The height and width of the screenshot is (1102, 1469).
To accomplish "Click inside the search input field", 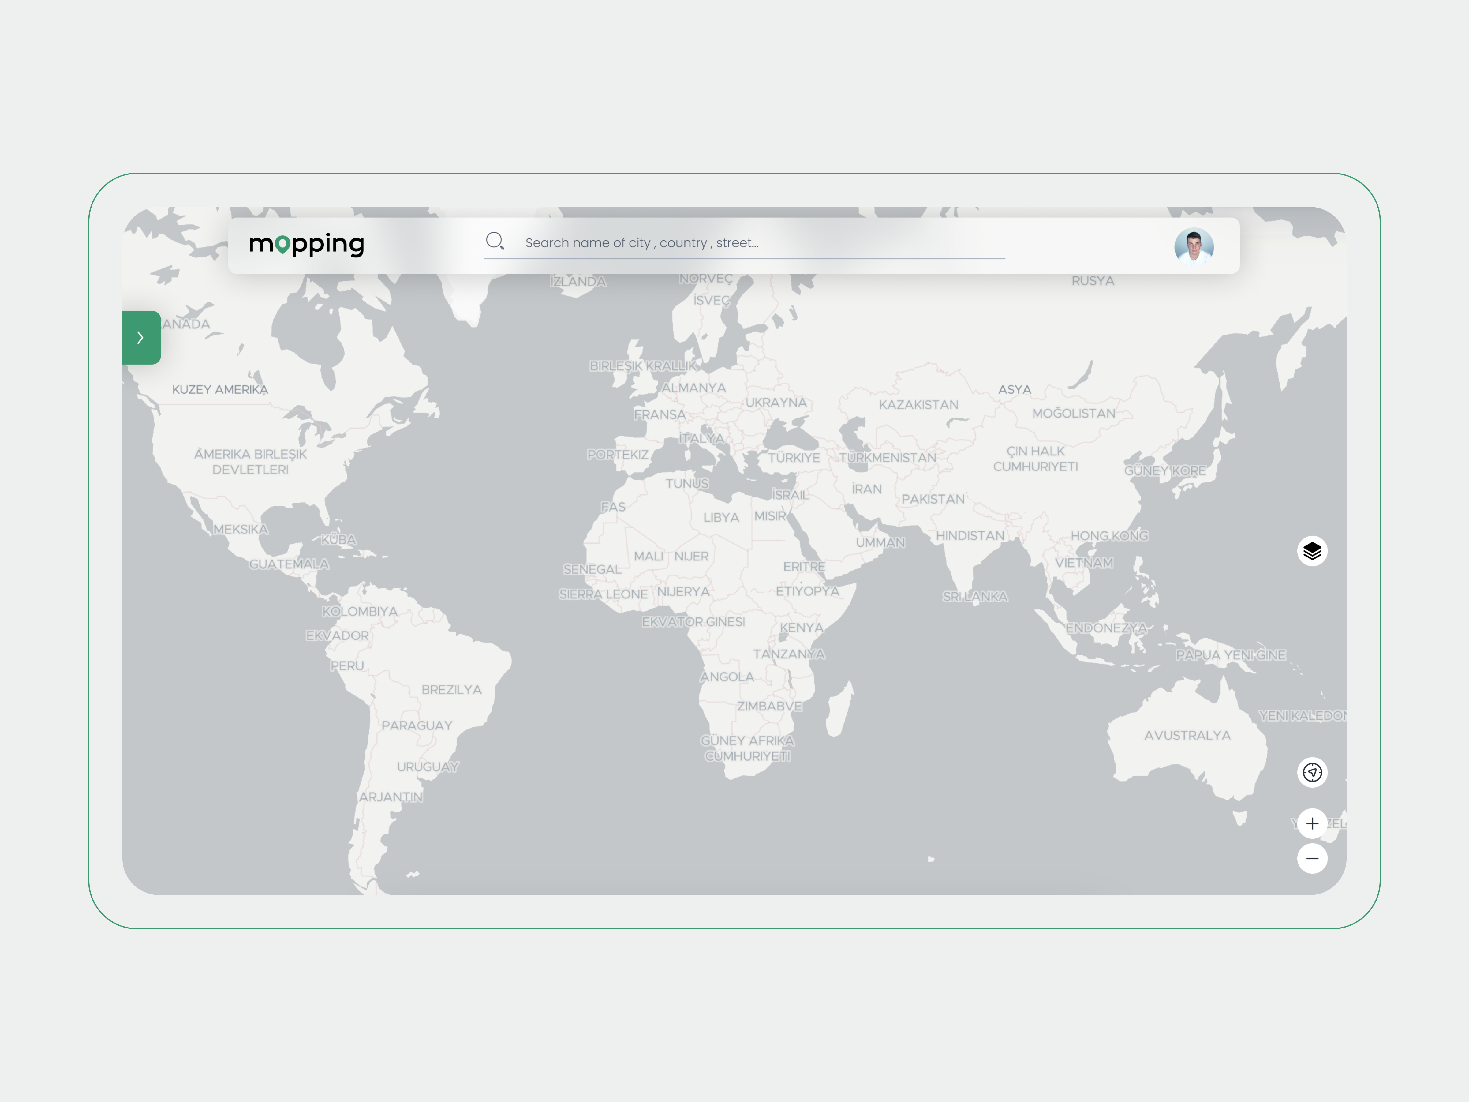I will (x=731, y=243).
